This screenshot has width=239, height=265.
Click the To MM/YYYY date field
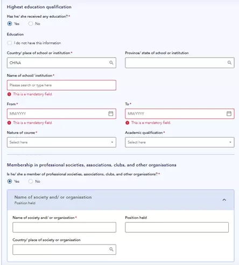click(x=180, y=113)
